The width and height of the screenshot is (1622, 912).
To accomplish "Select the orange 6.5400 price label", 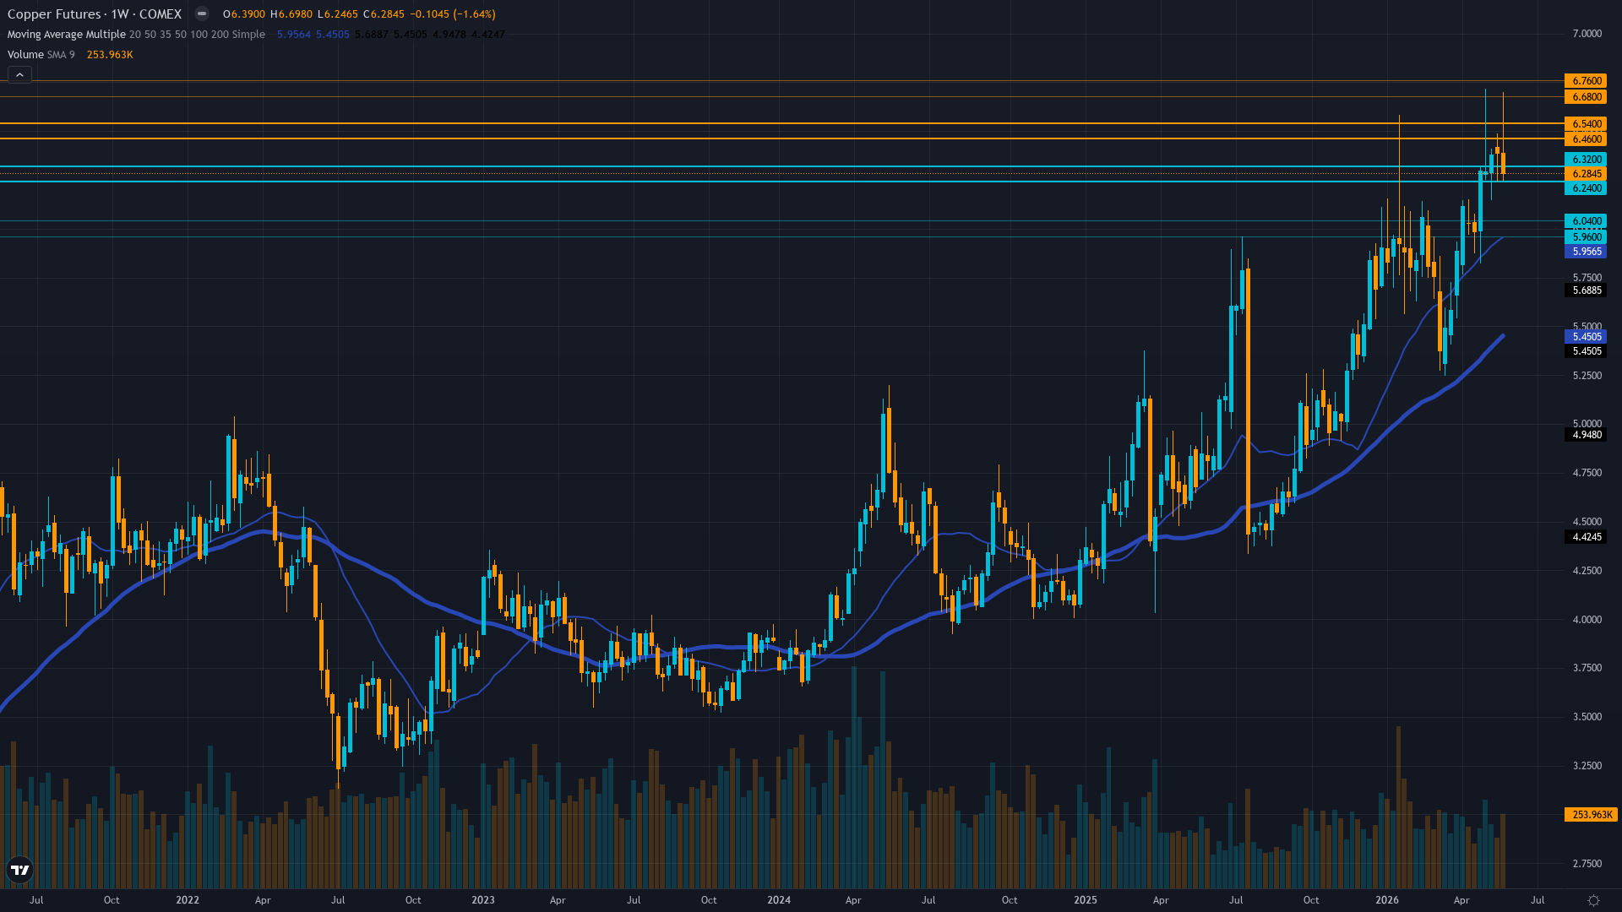I will click(1586, 124).
